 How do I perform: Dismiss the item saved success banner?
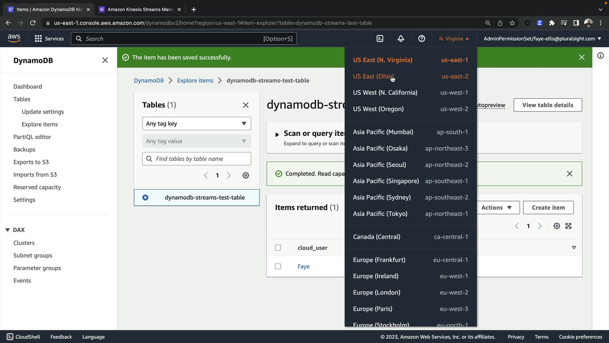pyautogui.click(x=581, y=57)
